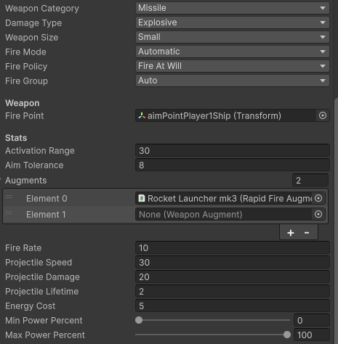This screenshot has width=338, height=344.
Task: Click the Fire Policy label
Action: [x=26, y=67]
